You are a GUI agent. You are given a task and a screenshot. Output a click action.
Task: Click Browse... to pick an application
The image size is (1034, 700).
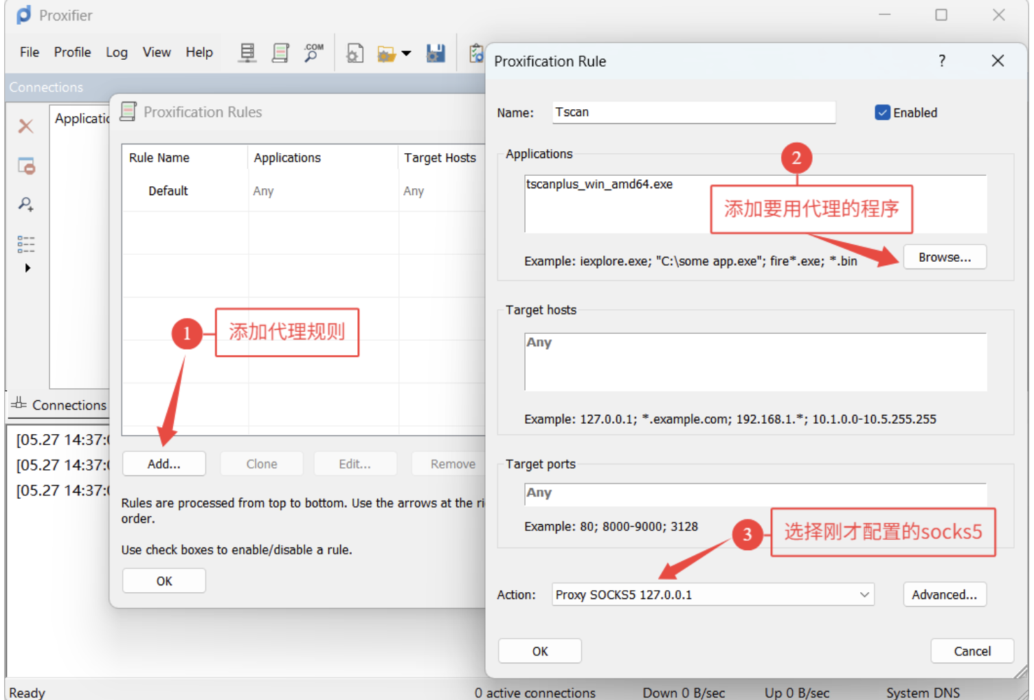[945, 258]
